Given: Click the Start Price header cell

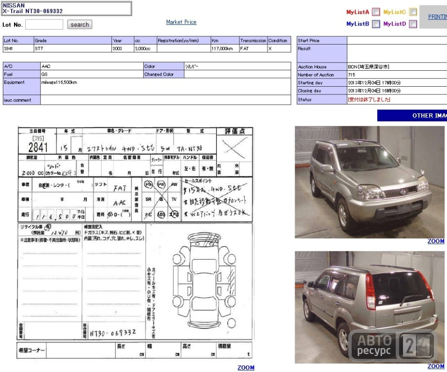Looking at the screenshot, I should [322, 41].
